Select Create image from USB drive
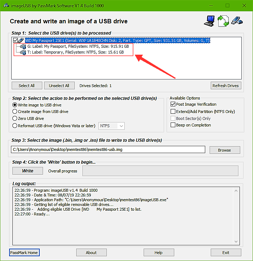This screenshot has width=253, height=261. click(x=15, y=111)
